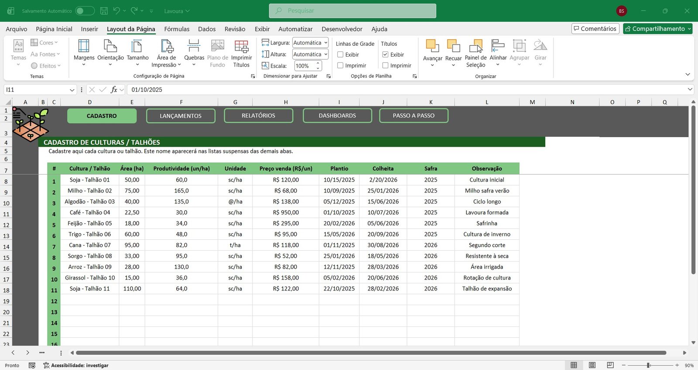Switch to Page Layout view in status bar
The image size is (698, 370).
[x=592, y=365]
